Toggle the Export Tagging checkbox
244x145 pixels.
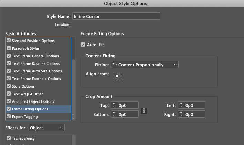9,117
